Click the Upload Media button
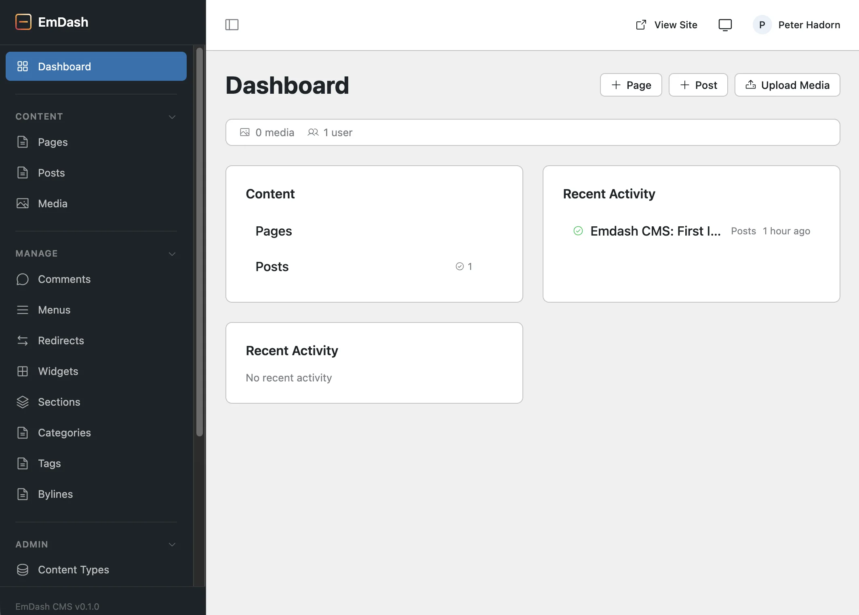The width and height of the screenshot is (859, 615). coord(787,85)
